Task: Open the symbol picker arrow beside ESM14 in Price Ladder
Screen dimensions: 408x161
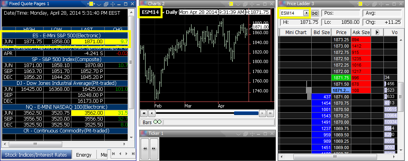Action: (306, 13)
